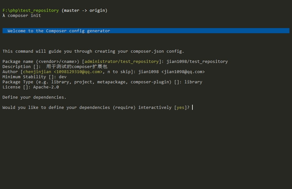This screenshot has height=189, width=292.
Task: Click "Package name (<vendor>/<name>)" prompt label
Action: (41, 62)
